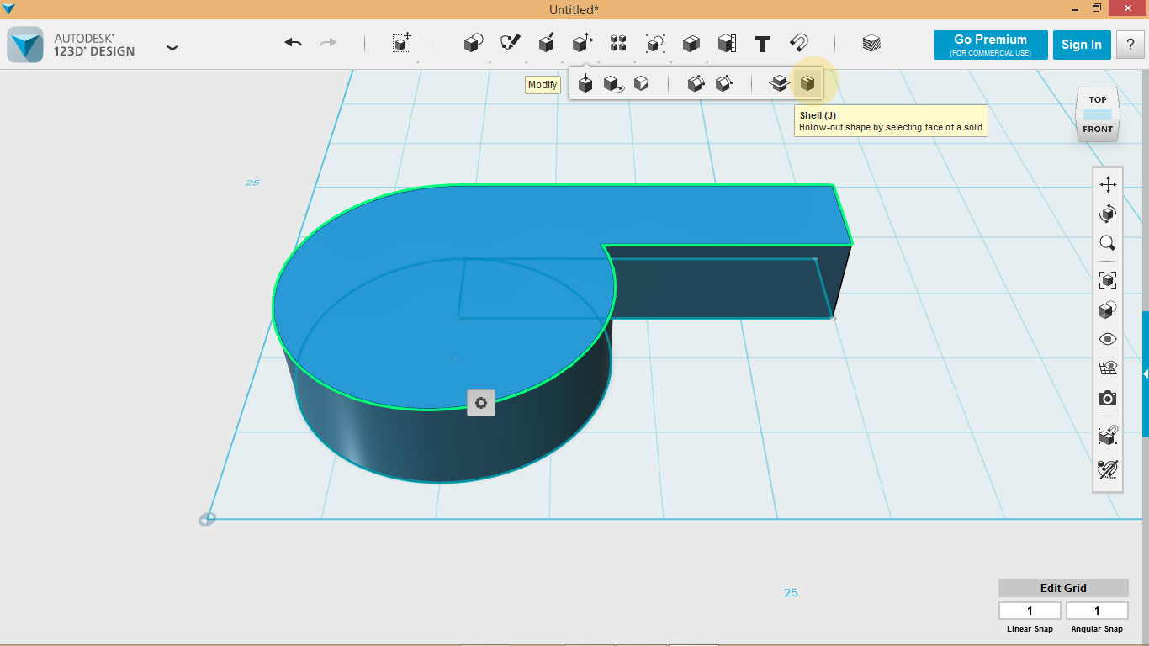This screenshot has height=646, width=1149.
Task: Click the Sign In button
Action: pyautogui.click(x=1081, y=45)
